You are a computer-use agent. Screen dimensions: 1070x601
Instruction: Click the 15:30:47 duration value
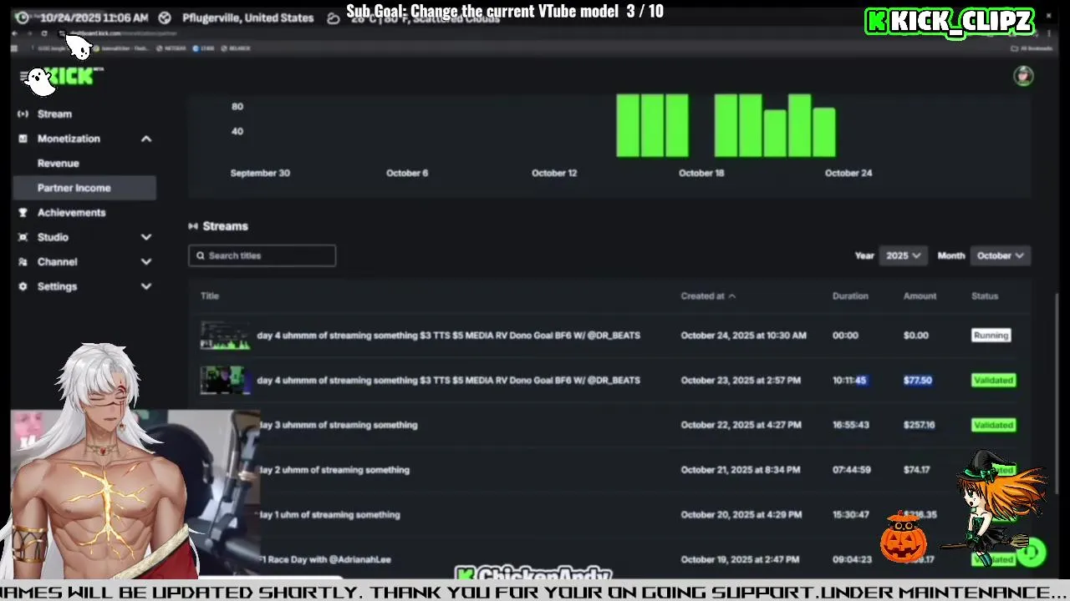click(x=851, y=515)
